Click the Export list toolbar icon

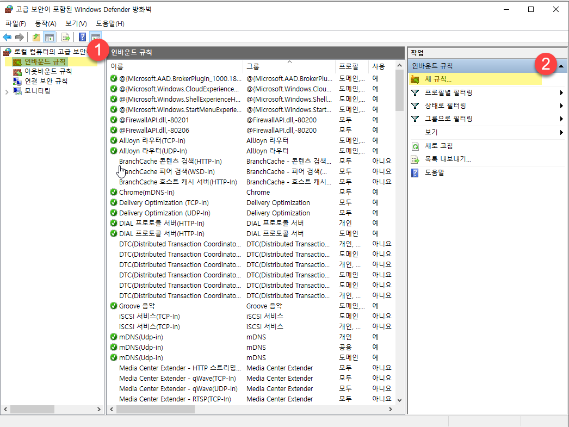click(x=66, y=37)
